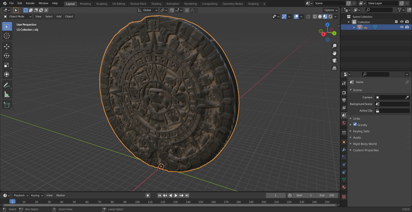Switch to Rendered viewport shading

point(330,17)
